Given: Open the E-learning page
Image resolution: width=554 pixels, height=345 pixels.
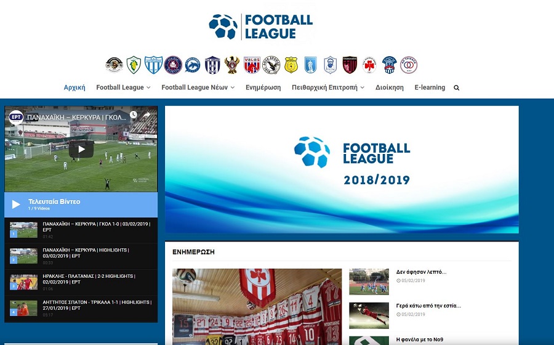Looking at the screenshot, I should click(x=430, y=87).
